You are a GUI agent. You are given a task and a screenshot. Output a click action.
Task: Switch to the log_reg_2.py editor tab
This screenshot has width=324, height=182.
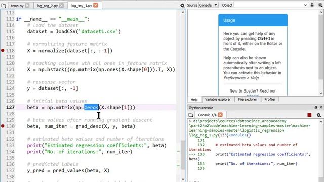click(x=47, y=6)
